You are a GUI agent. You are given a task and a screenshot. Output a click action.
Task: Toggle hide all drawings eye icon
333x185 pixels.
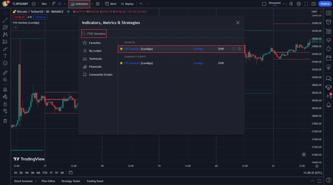[5, 111]
